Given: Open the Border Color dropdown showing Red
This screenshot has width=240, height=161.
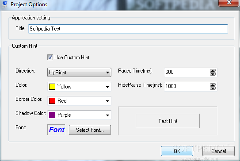Looking at the screenshot, I should coord(79,101).
